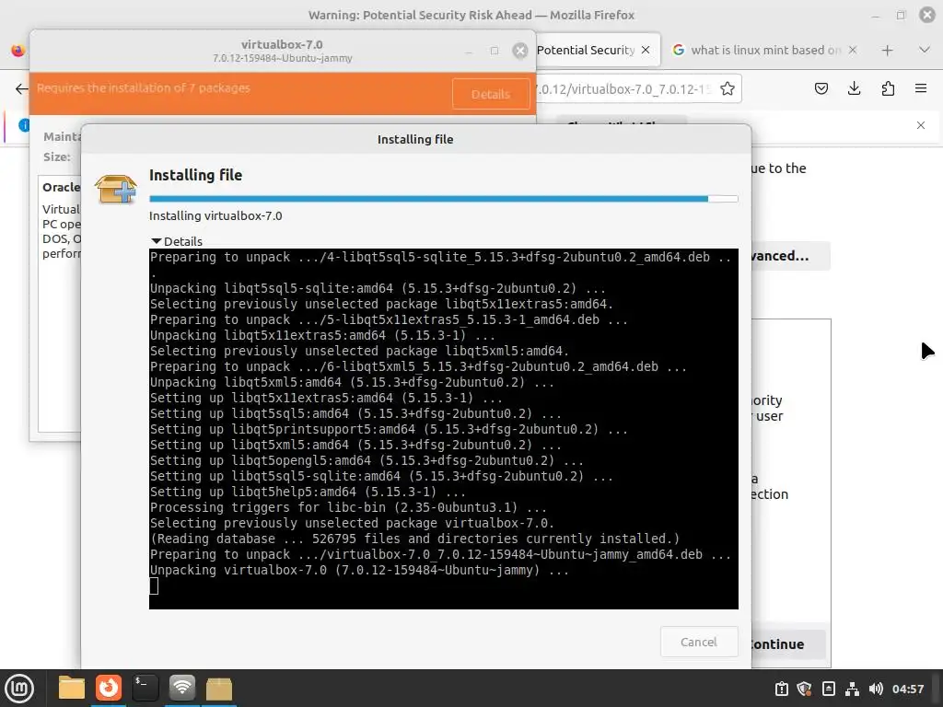Close the virtualbox-7.0 installer window
This screenshot has height=707, width=943.
tap(519, 51)
